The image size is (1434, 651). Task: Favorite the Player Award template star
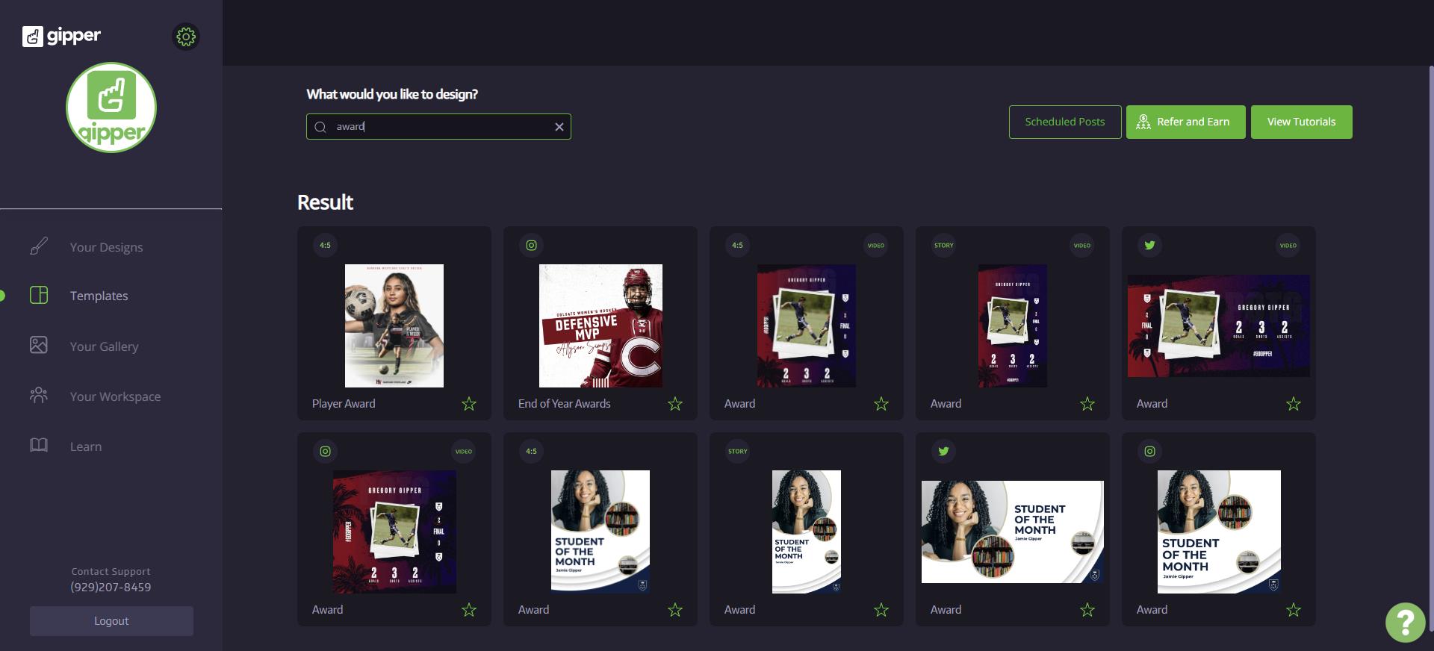[469, 404]
